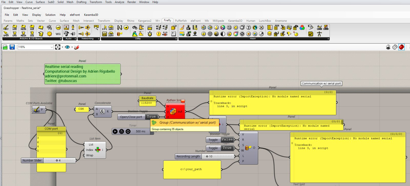Select the c:\your_path panel
This screenshot has width=410, height=186.
click(192, 169)
